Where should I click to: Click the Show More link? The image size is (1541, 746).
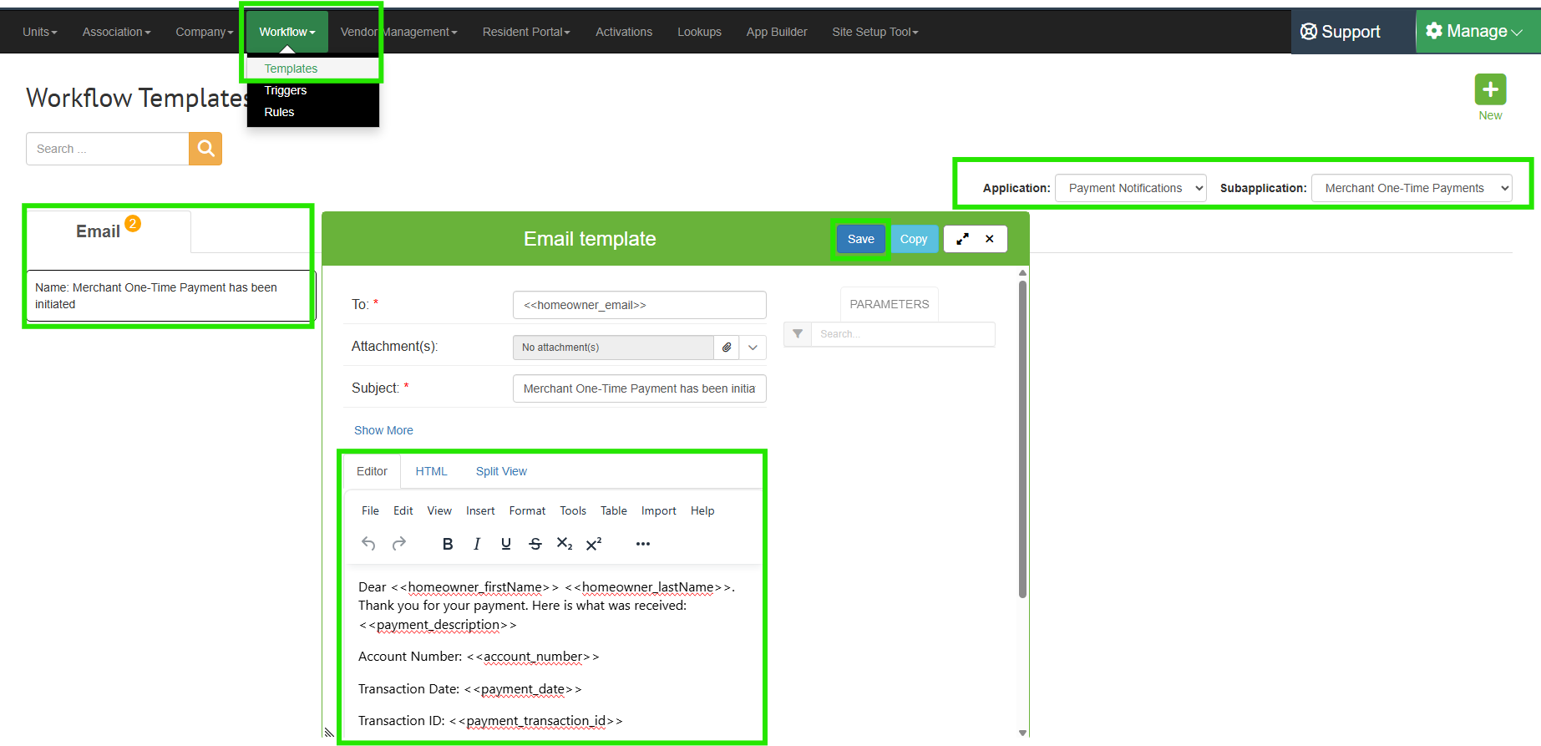383,430
